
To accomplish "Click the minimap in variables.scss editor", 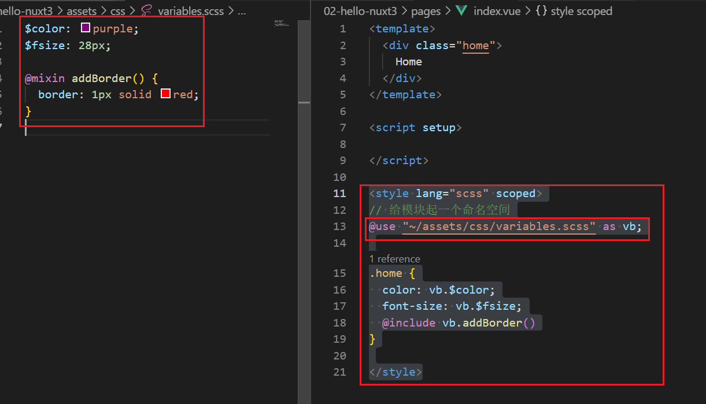I will coord(282,24).
